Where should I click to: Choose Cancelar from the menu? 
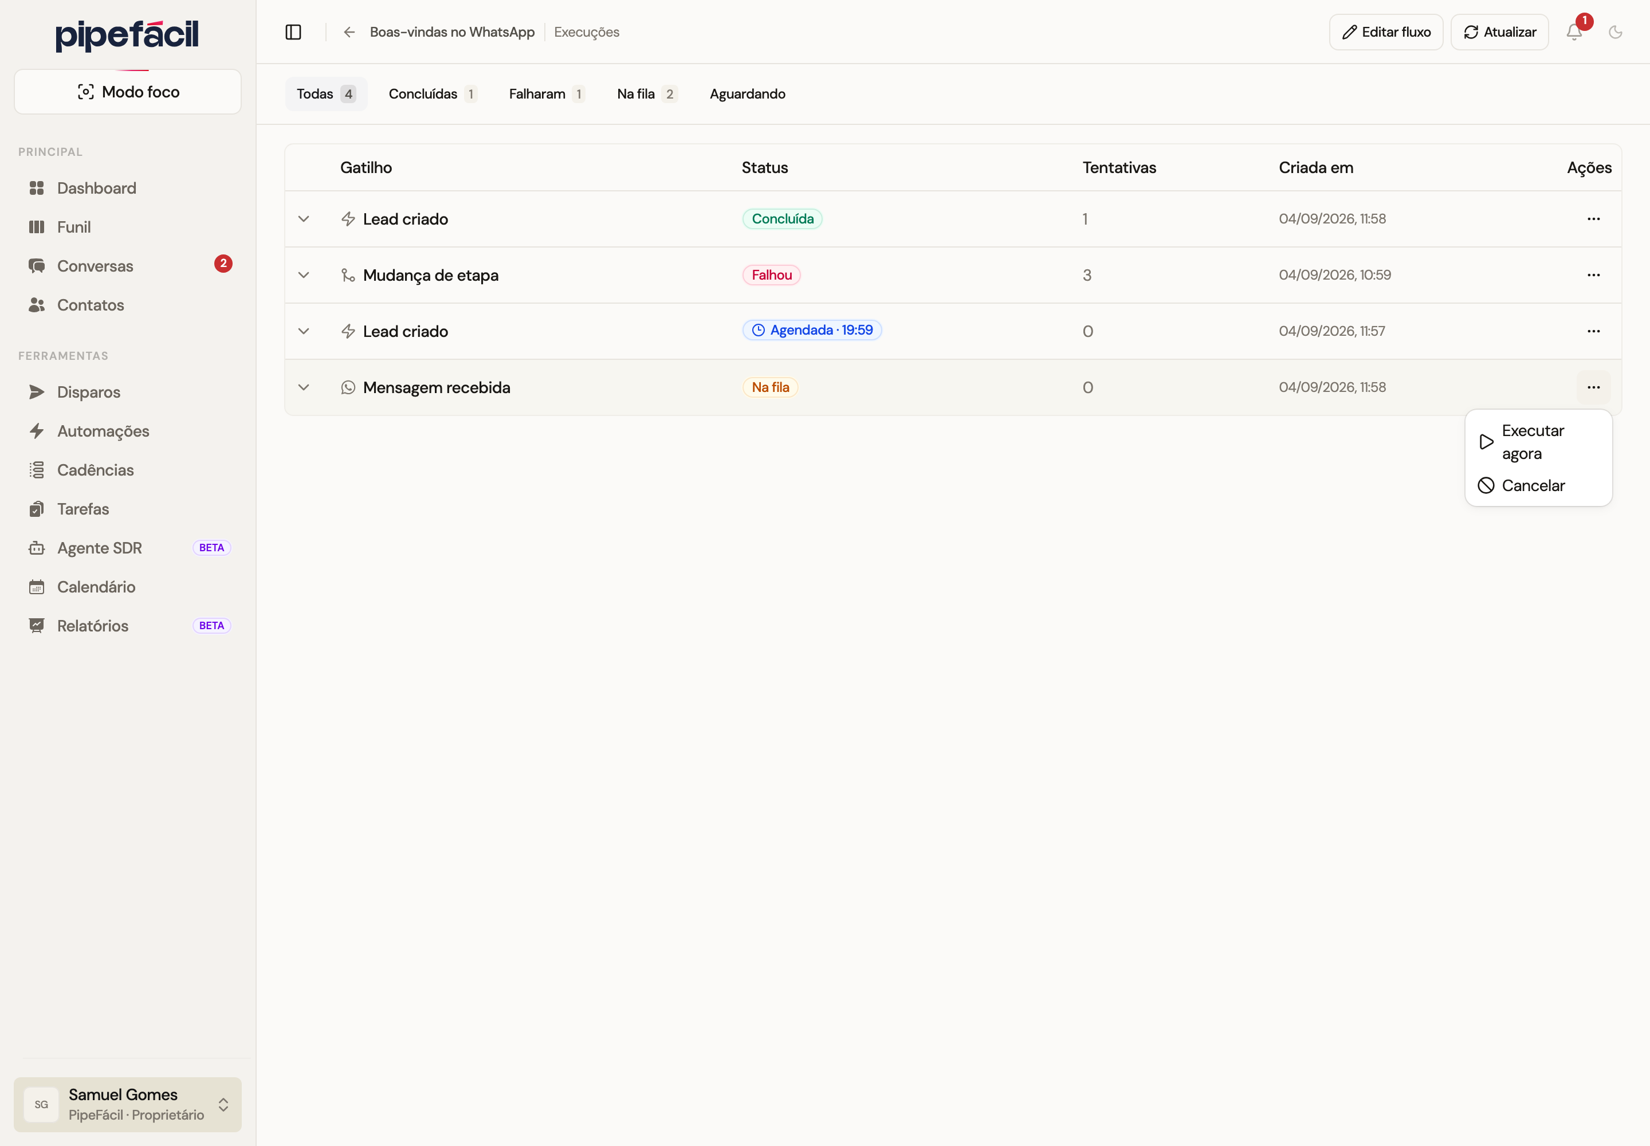[1538, 485]
